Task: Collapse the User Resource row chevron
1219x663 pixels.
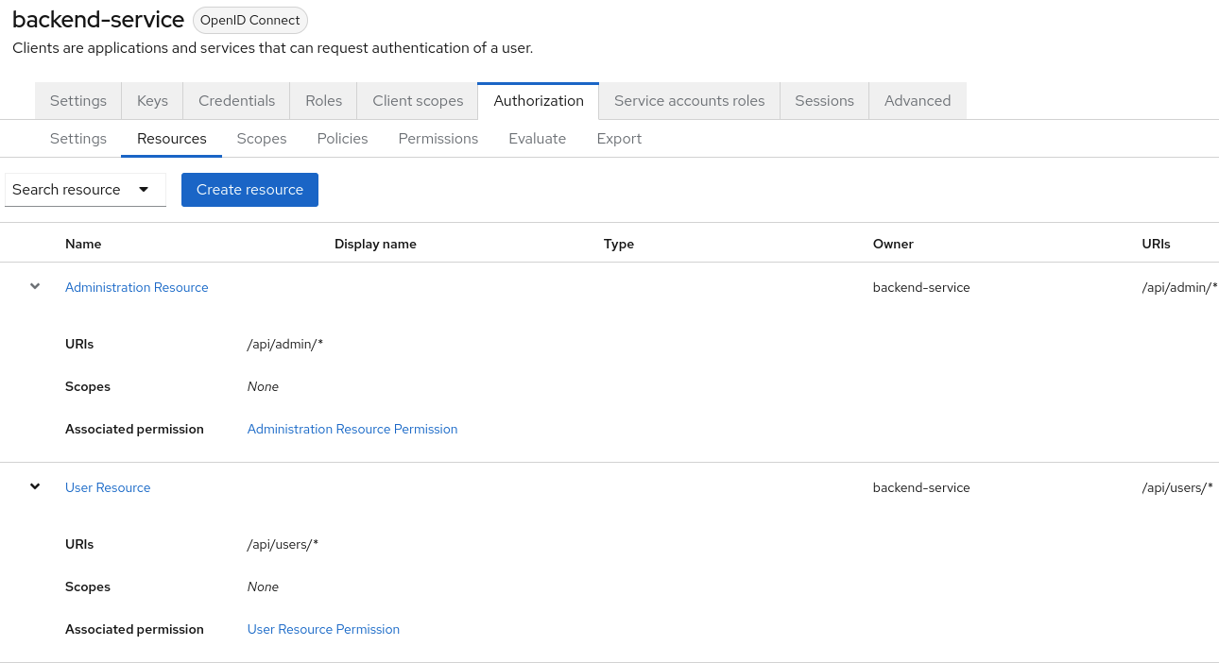Action: (35, 486)
